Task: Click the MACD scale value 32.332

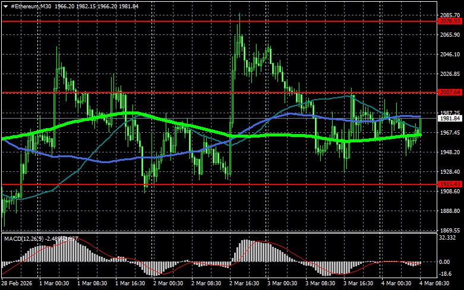Action: pyautogui.click(x=447, y=238)
